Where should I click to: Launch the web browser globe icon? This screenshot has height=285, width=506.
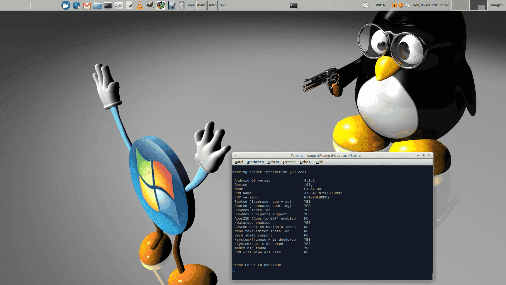(x=76, y=5)
